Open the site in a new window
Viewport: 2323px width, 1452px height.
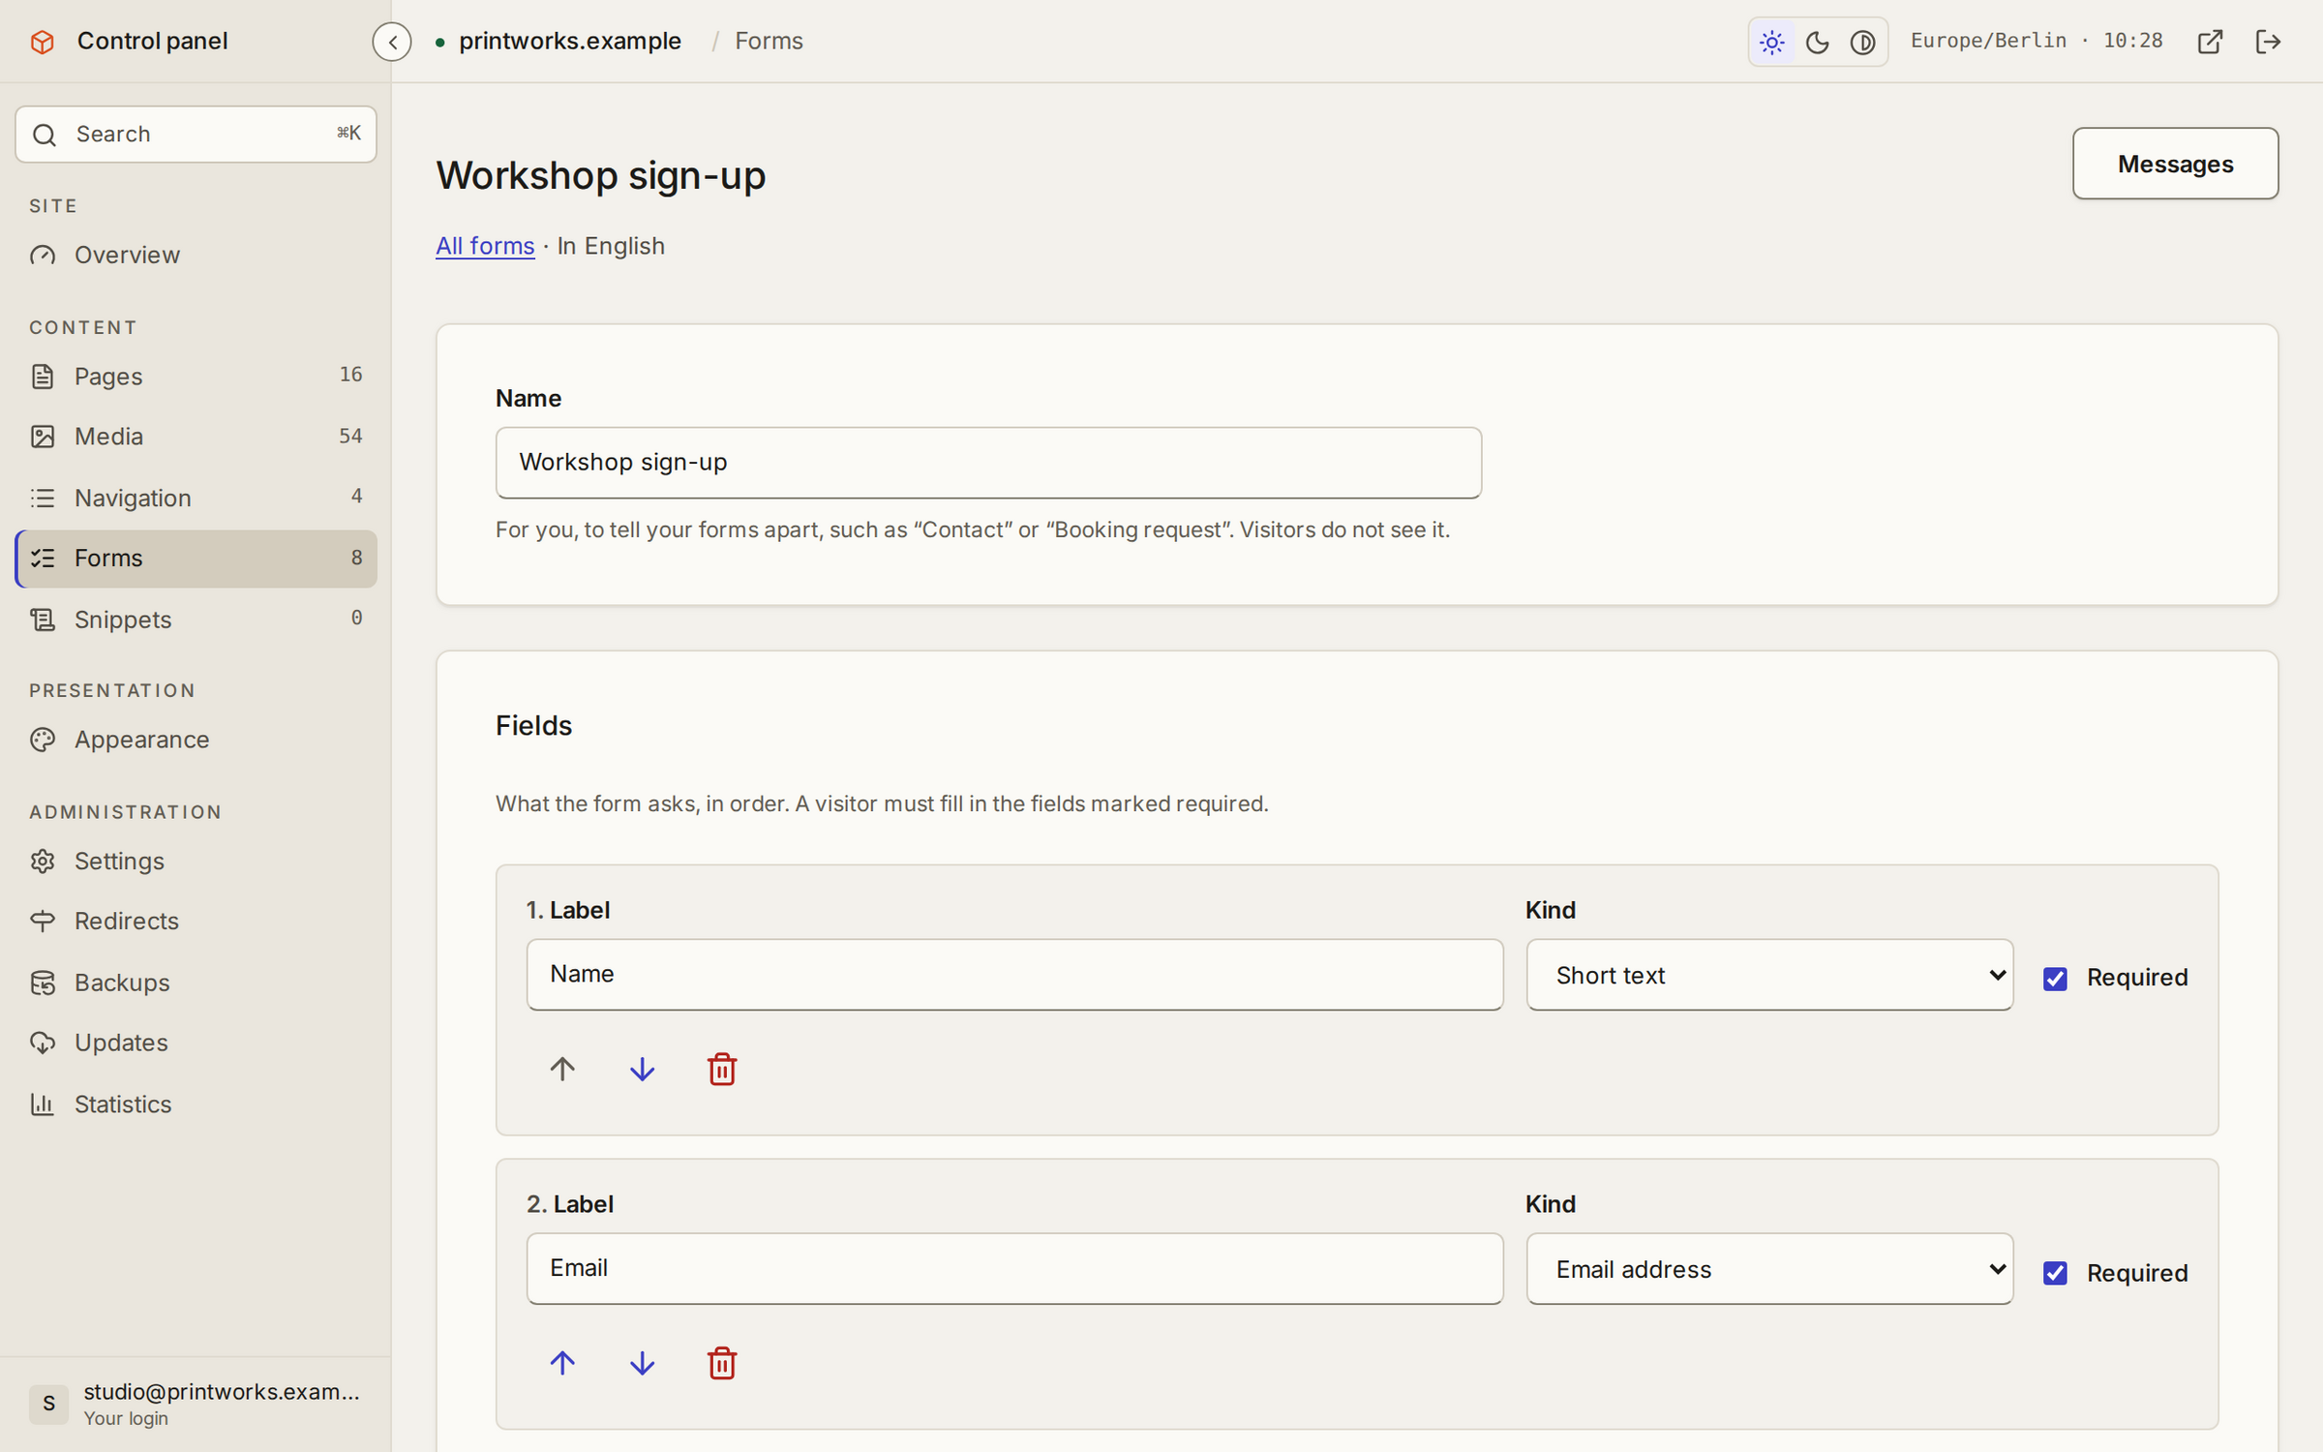(2210, 42)
